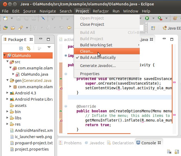Image resolution: width=181 pixels, height=156 pixels.
Task: Open the Source menu
Action: [29, 11]
